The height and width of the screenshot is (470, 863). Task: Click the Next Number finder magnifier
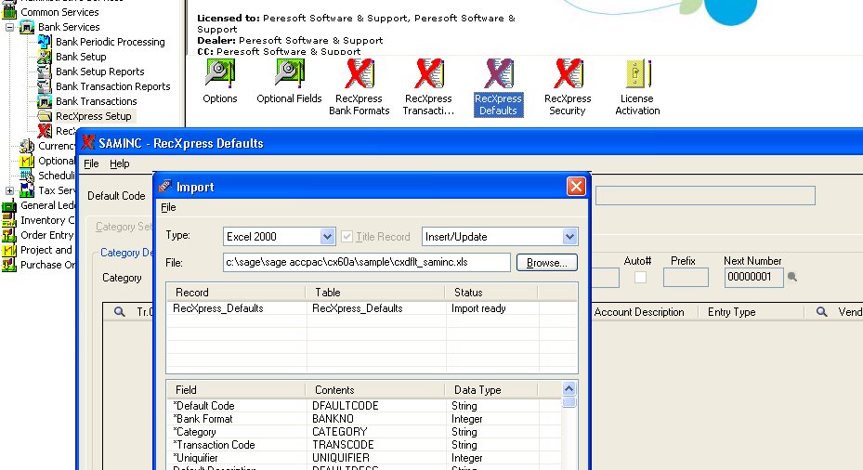tap(792, 277)
